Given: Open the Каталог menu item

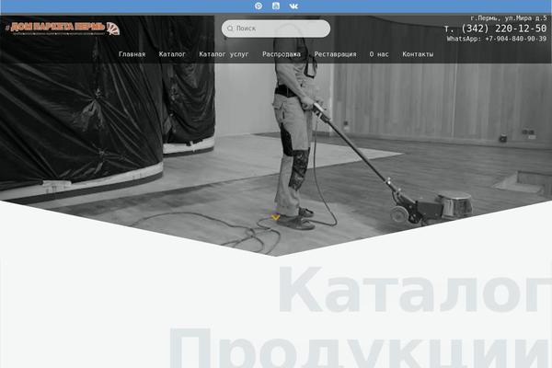Looking at the screenshot, I should click(172, 54).
